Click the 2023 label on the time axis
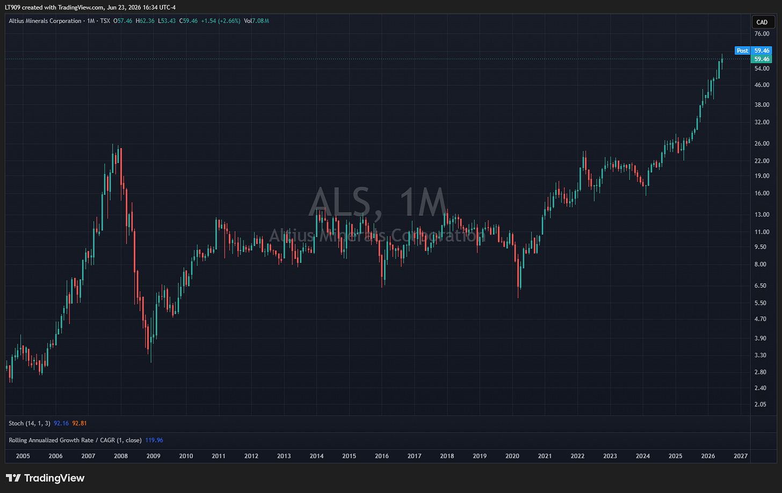This screenshot has width=782, height=493. tap(610, 456)
